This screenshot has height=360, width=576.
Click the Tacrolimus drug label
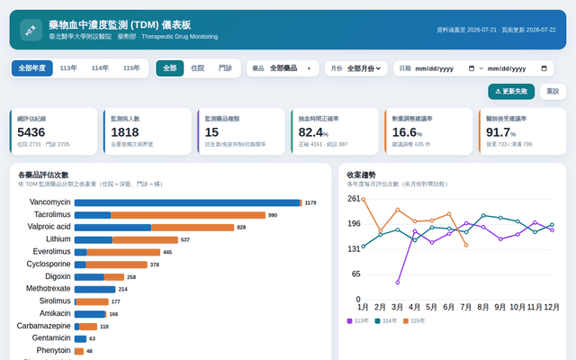tap(52, 214)
